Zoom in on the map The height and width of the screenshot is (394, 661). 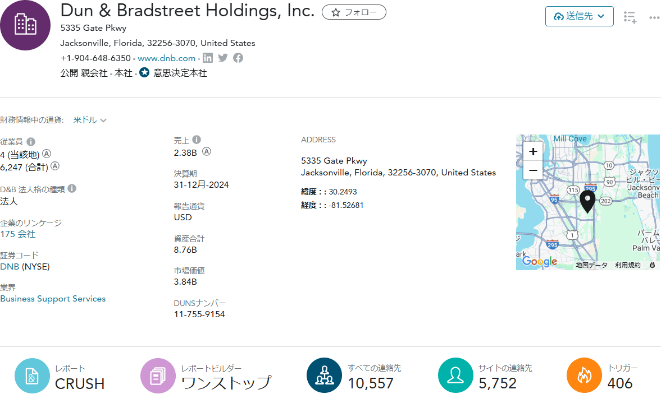(533, 152)
